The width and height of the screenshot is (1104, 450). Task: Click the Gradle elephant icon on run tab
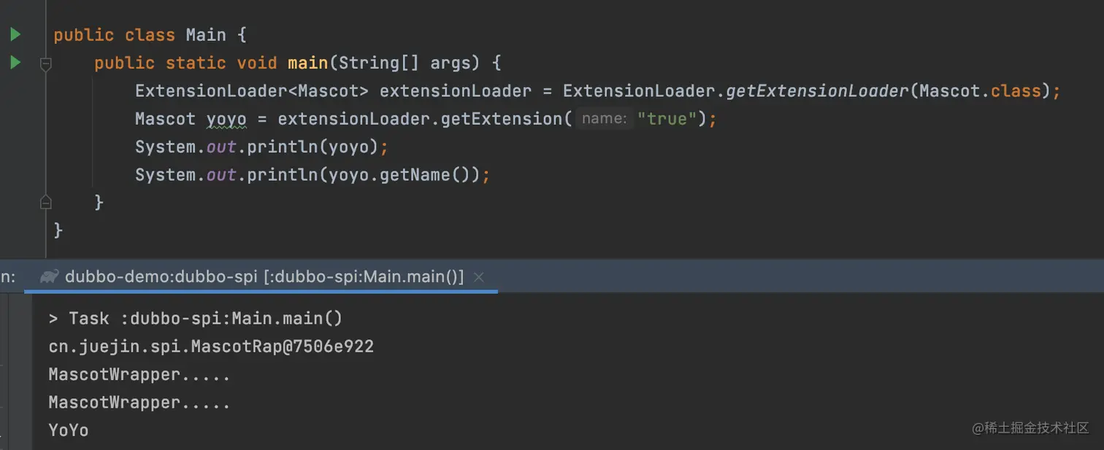pyautogui.click(x=50, y=276)
